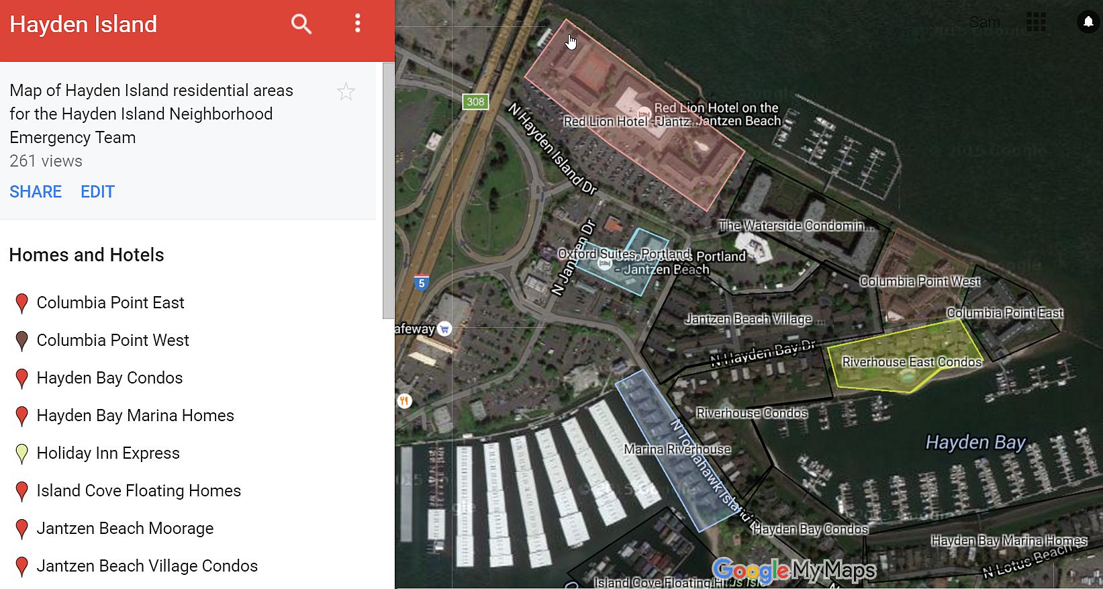Open Hayden Bay Condos list entry

[x=109, y=378]
